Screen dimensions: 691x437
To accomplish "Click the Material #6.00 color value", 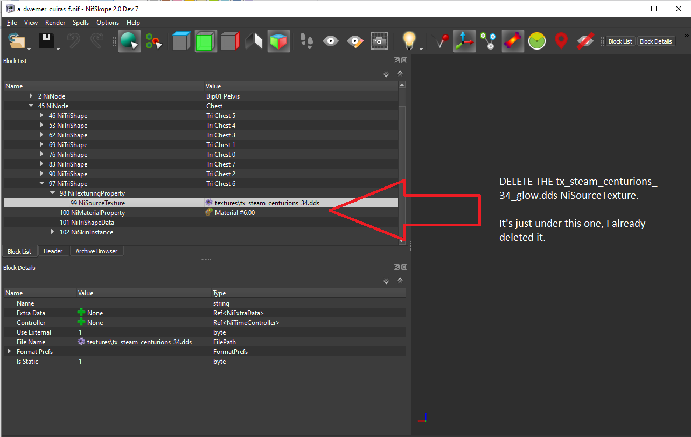I will [x=234, y=213].
